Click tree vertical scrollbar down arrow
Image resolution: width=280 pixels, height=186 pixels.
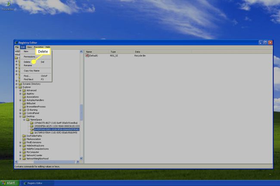tap(81, 159)
